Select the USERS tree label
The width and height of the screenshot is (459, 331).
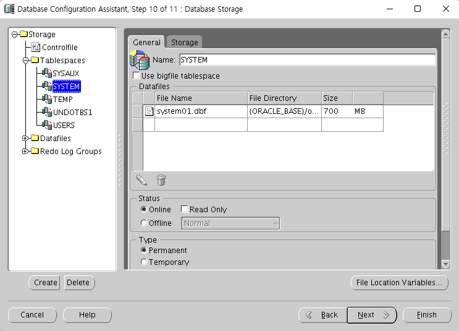click(x=64, y=125)
